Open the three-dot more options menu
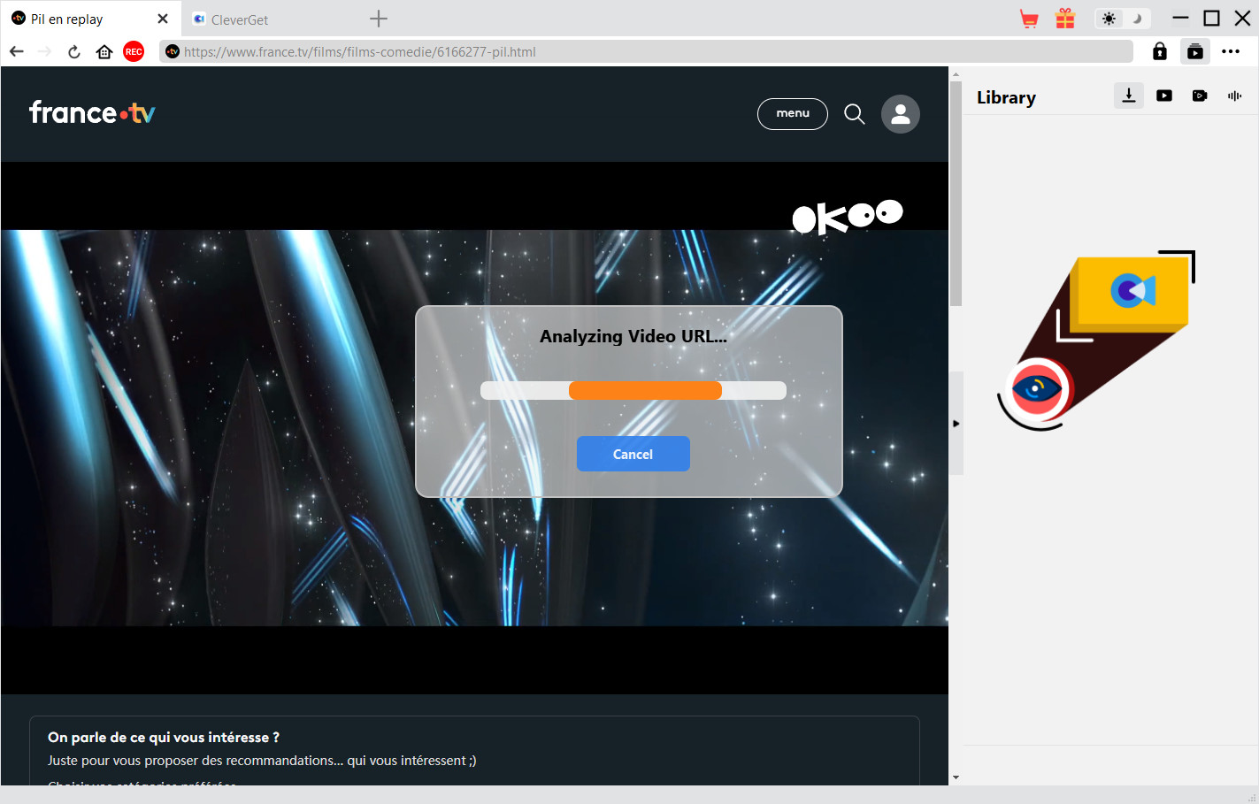This screenshot has width=1259, height=804. [x=1231, y=51]
